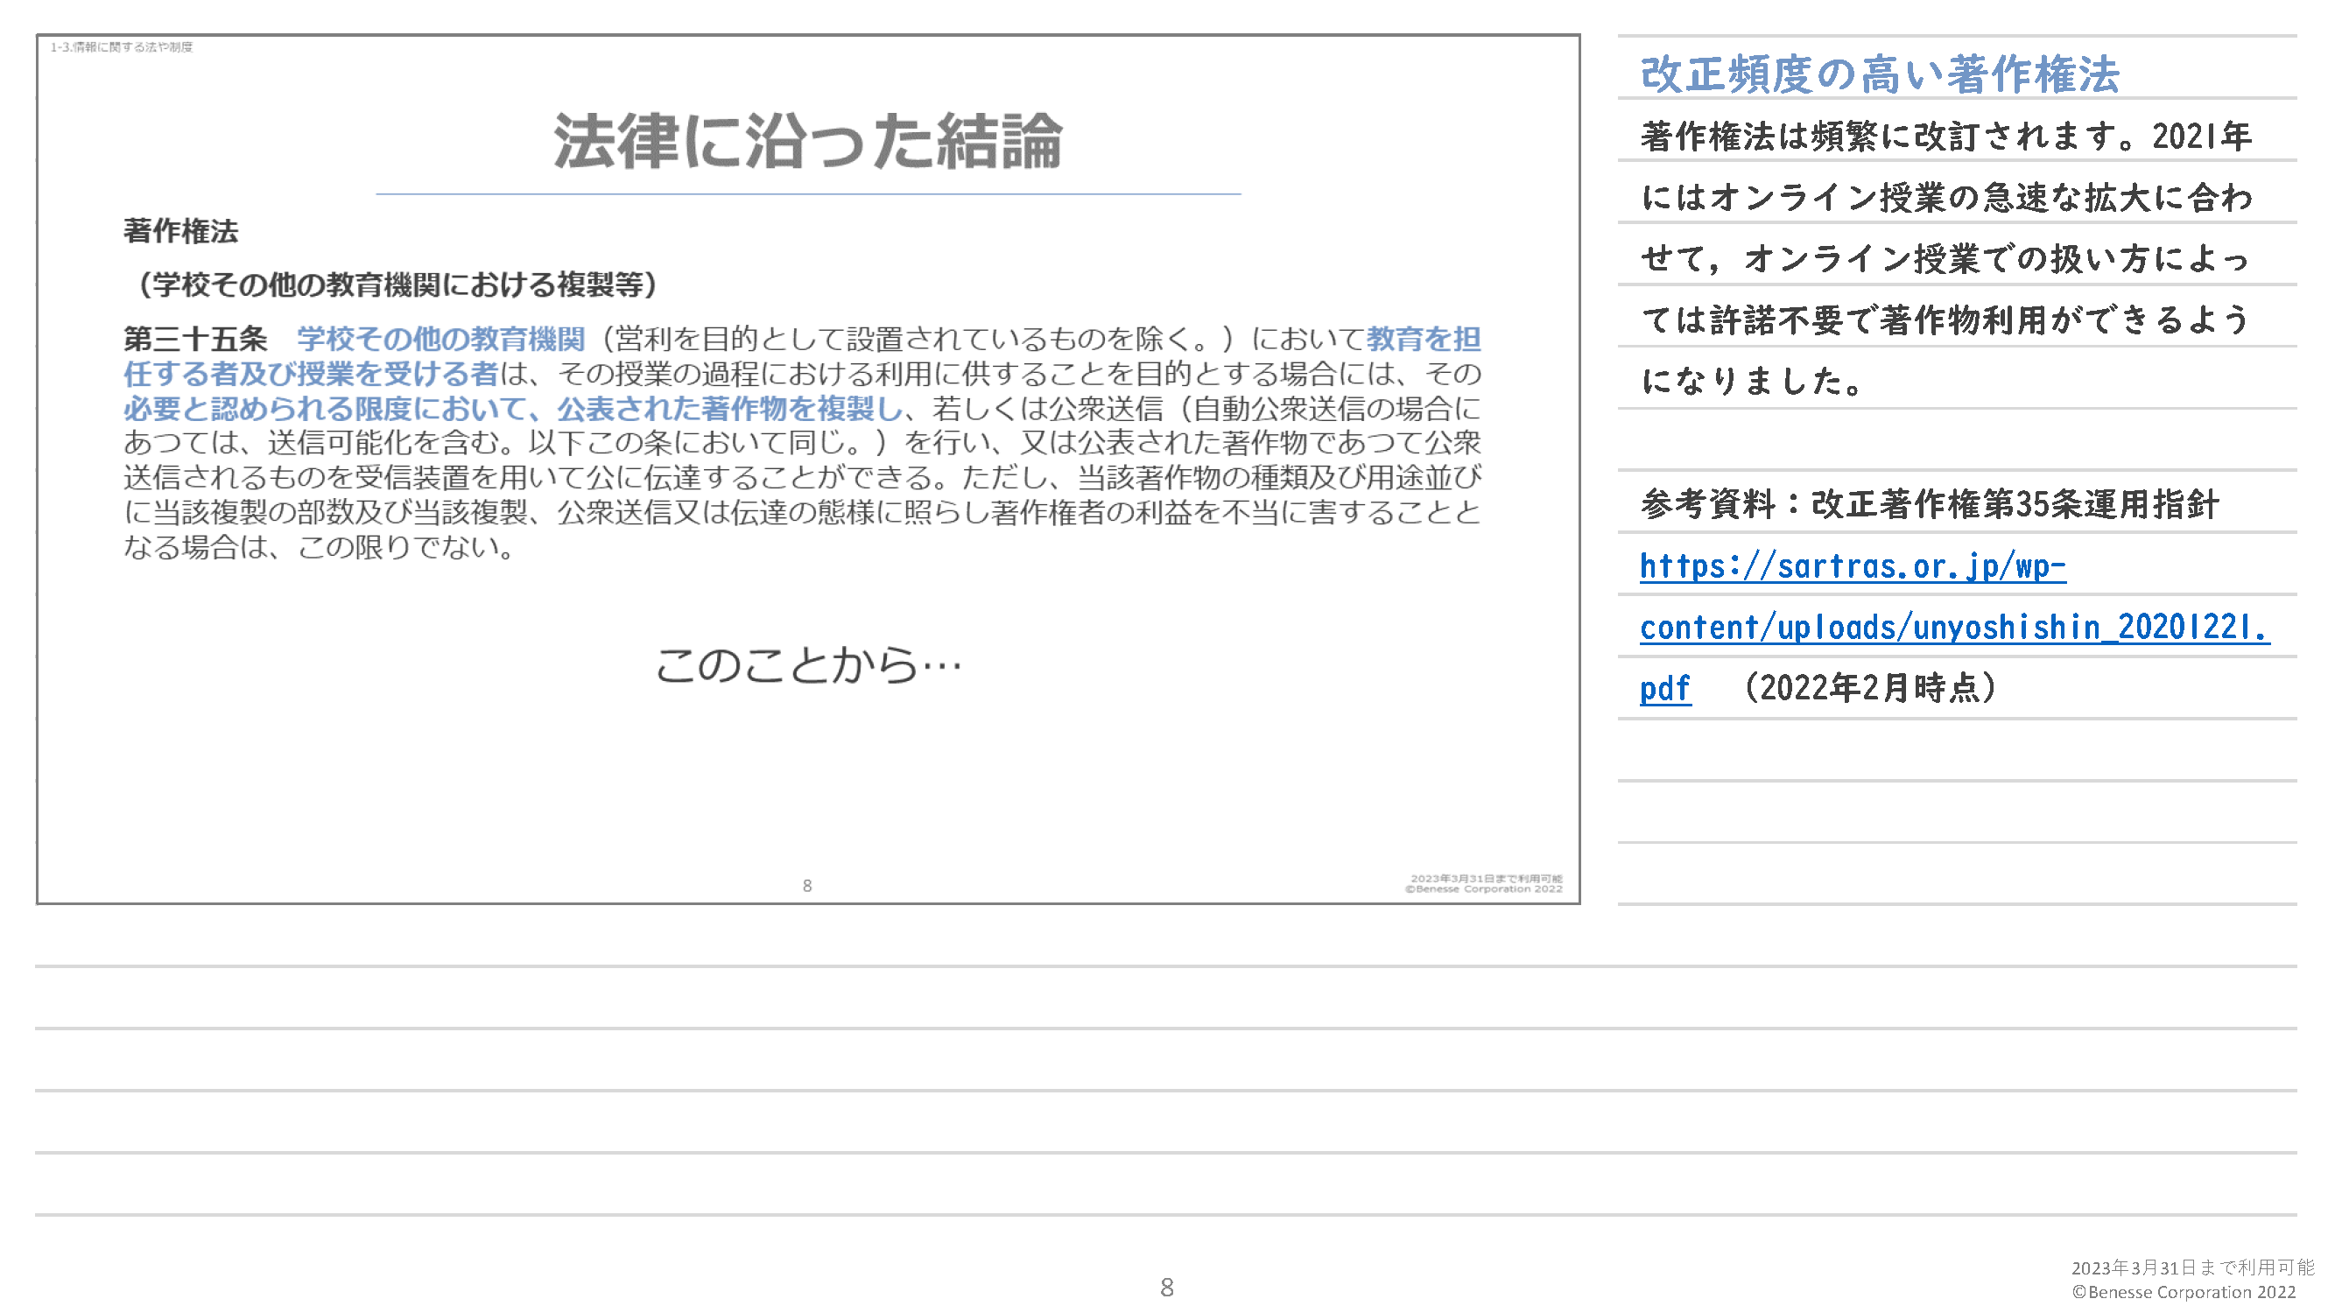This screenshot has height=1313, width=2335.
Task: Click blue highlighted 任する者及び授業を受ける者 phrase
Action: coord(311,374)
